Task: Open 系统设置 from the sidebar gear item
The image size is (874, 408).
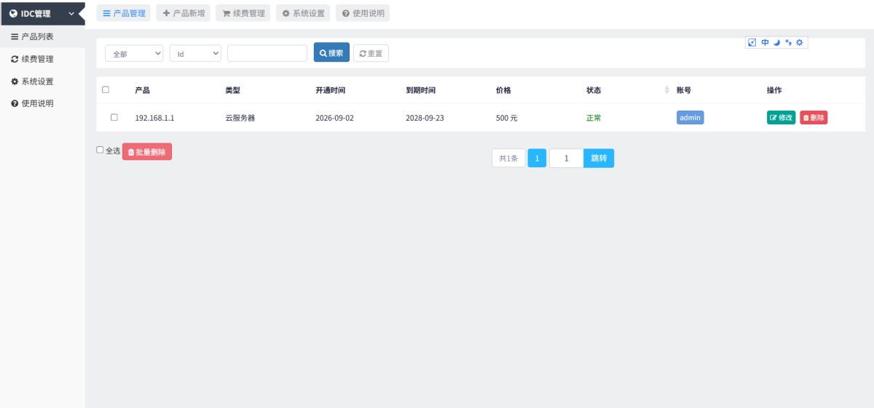Action: [32, 81]
